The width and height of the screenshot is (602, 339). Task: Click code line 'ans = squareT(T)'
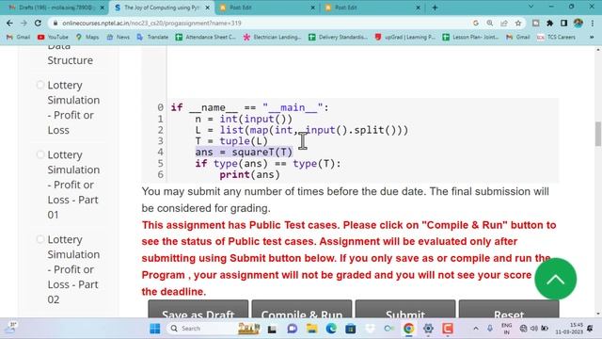[244, 153]
